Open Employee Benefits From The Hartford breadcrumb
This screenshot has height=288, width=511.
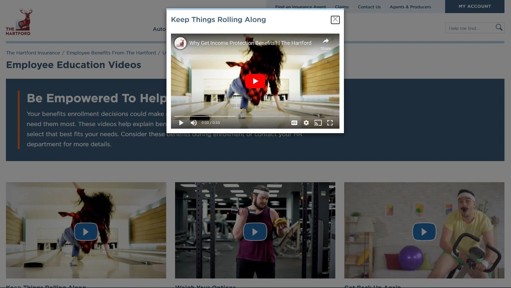tap(111, 53)
